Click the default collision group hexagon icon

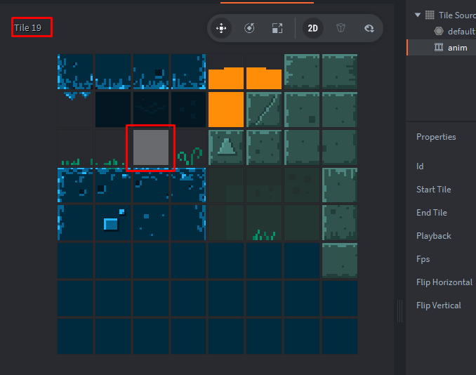coord(439,31)
